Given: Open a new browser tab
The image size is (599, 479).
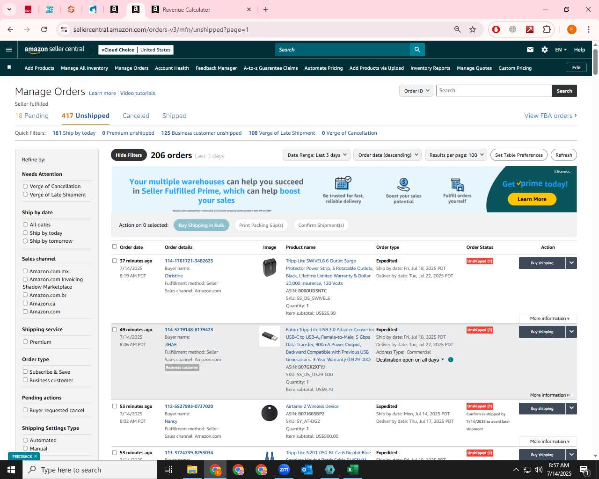Looking at the screenshot, I should pos(266,9).
